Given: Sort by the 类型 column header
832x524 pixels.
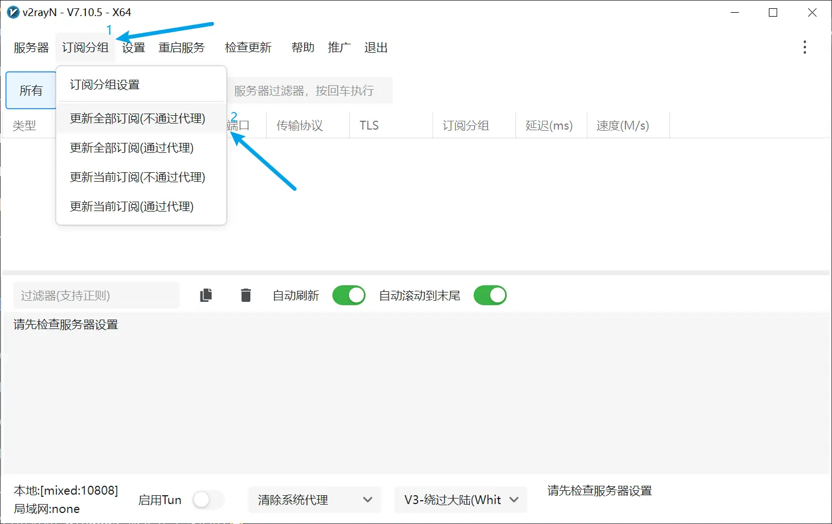Looking at the screenshot, I should [x=24, y=126].
